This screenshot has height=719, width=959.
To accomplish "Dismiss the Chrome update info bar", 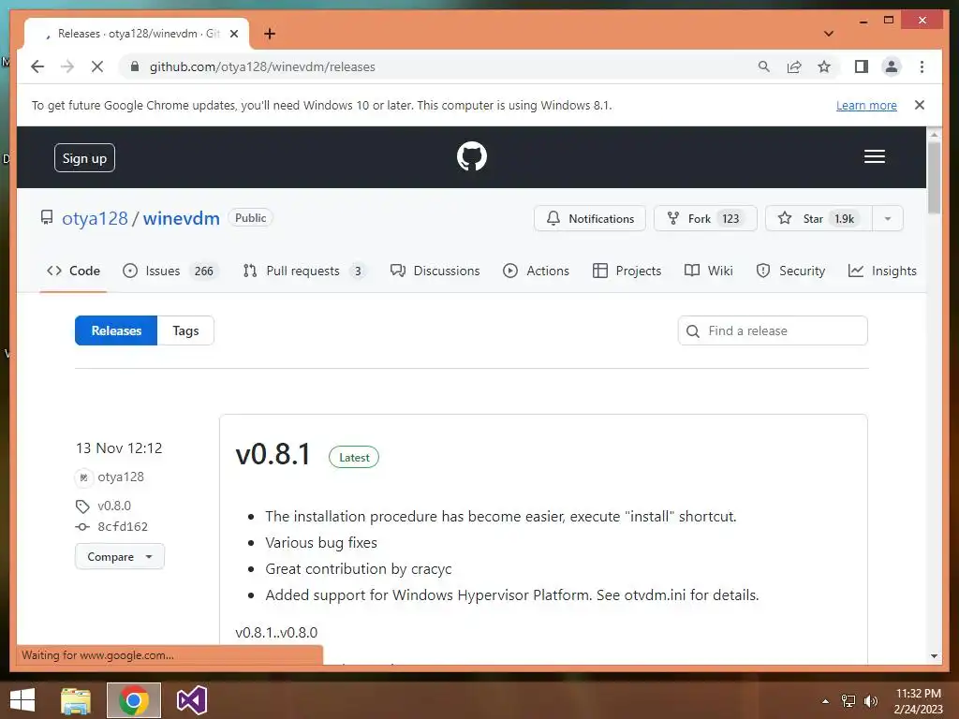I will coord(920,105).
